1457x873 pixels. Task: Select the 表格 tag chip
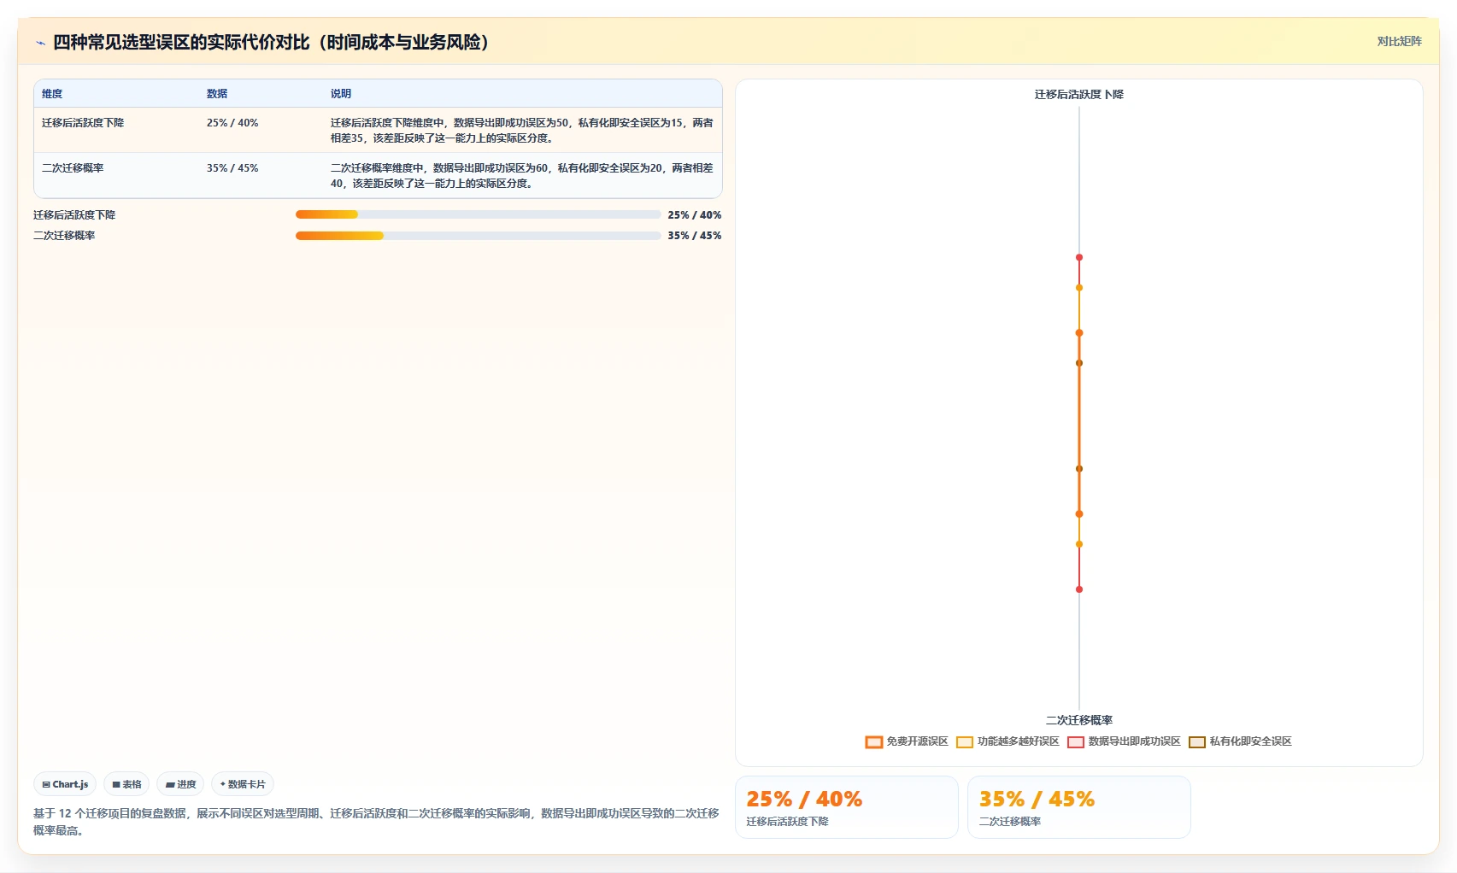click(x=126, y=784)
